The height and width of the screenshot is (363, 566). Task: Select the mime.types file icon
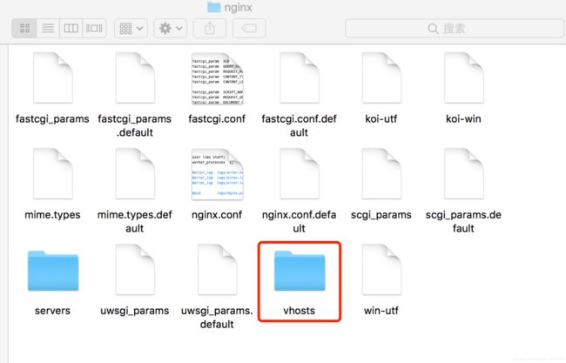pos(53,174)
